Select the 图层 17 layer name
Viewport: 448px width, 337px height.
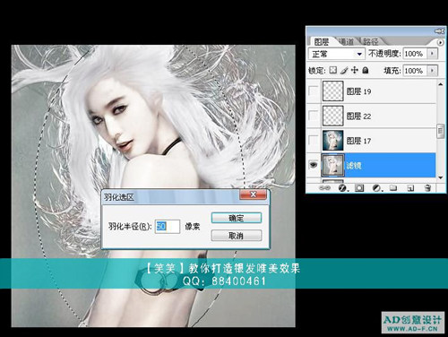pyautogui.click(x=358, y=141)
